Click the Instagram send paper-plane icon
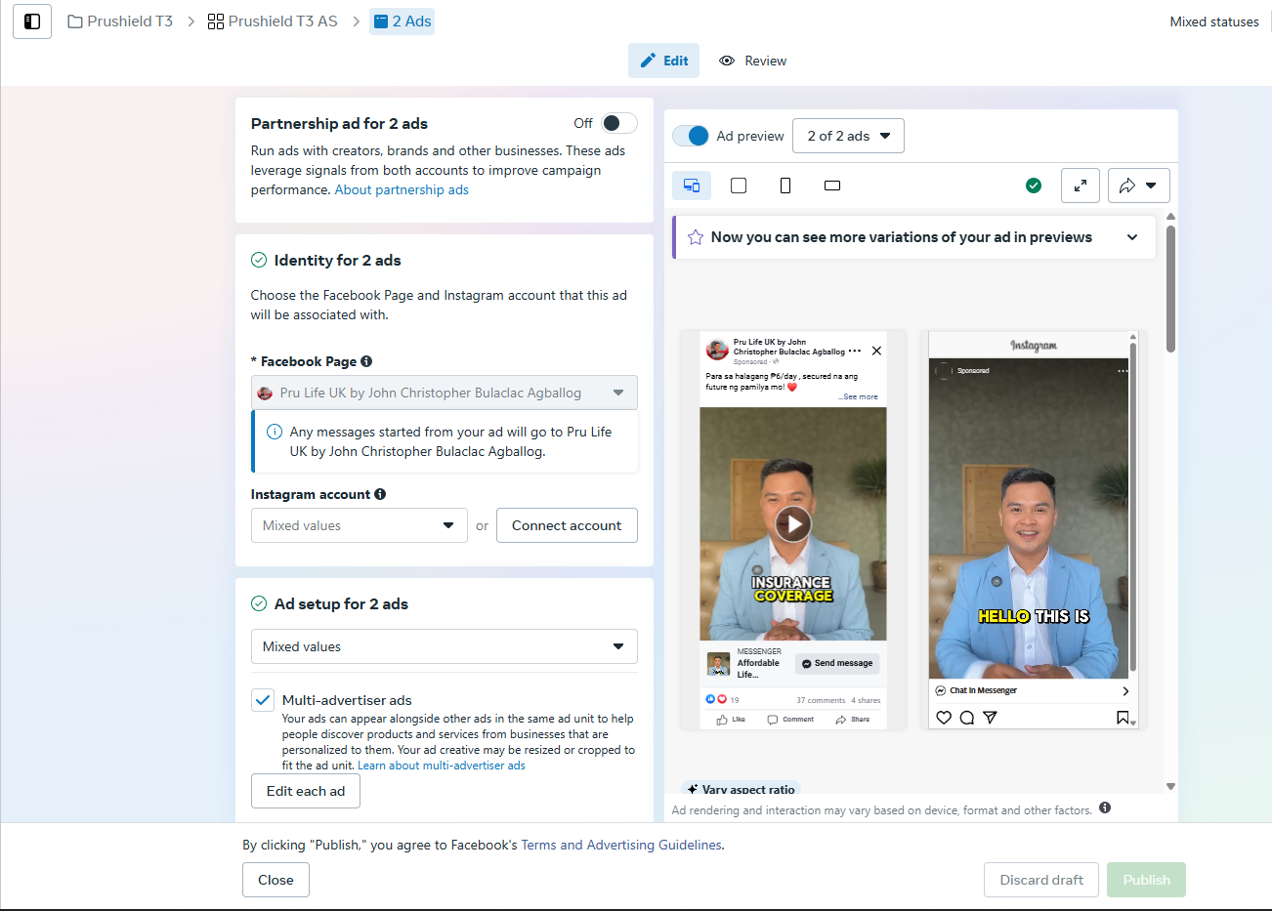 click(x=991, y=718)
